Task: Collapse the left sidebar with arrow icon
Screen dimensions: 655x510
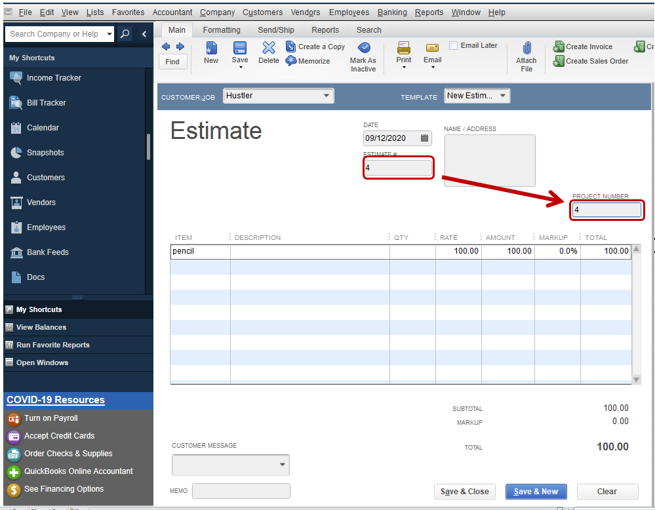Action: click(x=144, y=34)
